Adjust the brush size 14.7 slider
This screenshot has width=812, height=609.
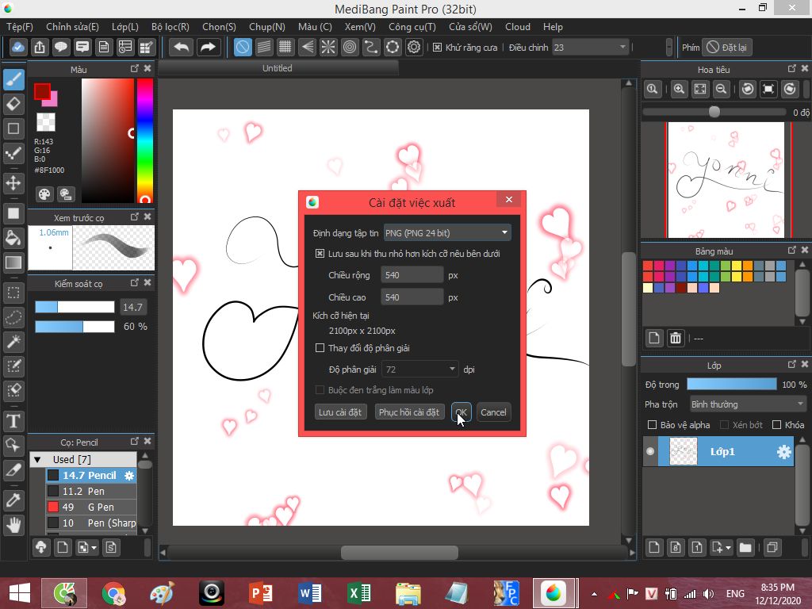[x=75, y=307]
